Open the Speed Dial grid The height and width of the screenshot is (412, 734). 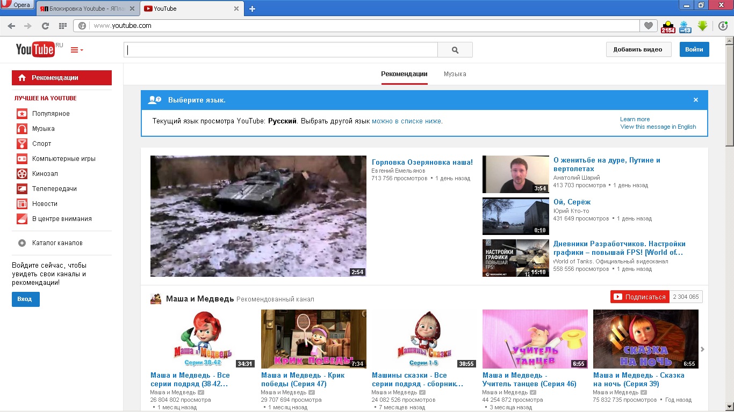click(62, 26)
